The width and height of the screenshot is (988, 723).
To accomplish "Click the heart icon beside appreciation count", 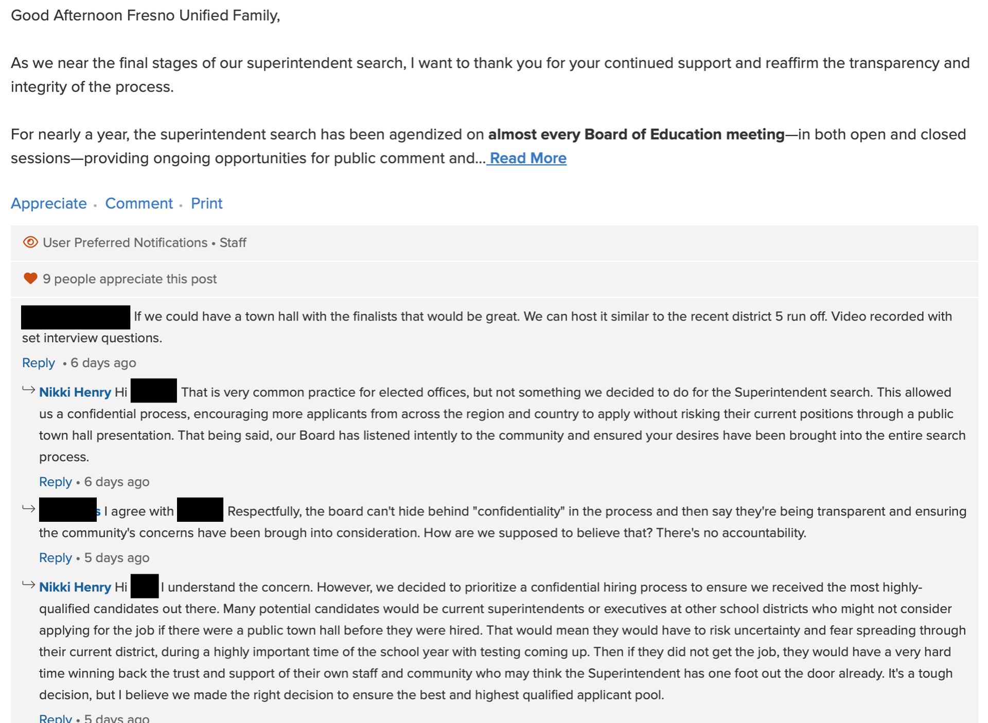I will 30,278.
